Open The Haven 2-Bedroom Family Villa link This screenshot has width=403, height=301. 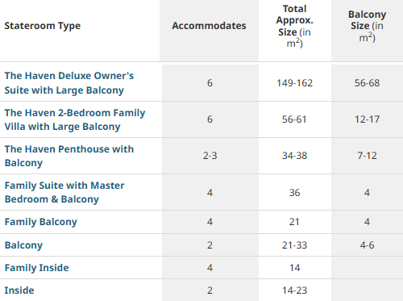coord(75,119)
